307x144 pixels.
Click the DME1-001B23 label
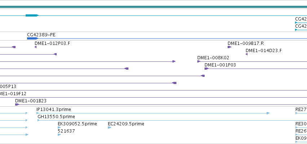31,101
